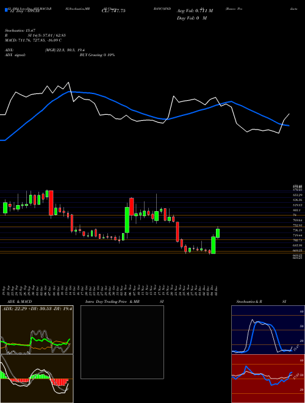Screen dimensions: 305x403
Task: Click the 752.91 price axis label
Action: 297,225
